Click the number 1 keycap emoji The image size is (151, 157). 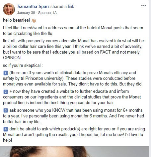click(x=6, y=73)
